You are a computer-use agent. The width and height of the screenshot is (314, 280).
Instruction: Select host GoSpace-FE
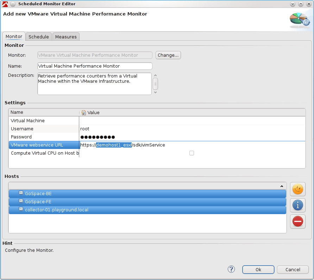coord(147,201)
